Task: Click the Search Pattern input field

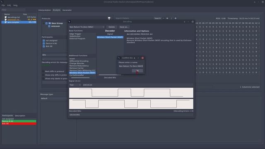Action: 133,18
